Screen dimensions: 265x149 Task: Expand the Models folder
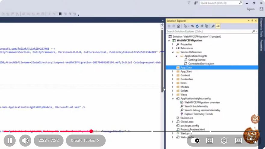[173, 87]
